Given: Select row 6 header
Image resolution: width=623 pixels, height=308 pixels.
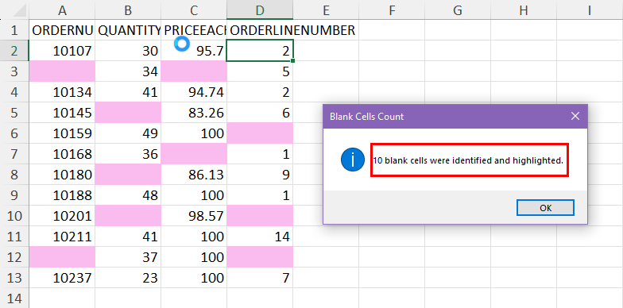Looking at the screenshot, I should point(14,133).
